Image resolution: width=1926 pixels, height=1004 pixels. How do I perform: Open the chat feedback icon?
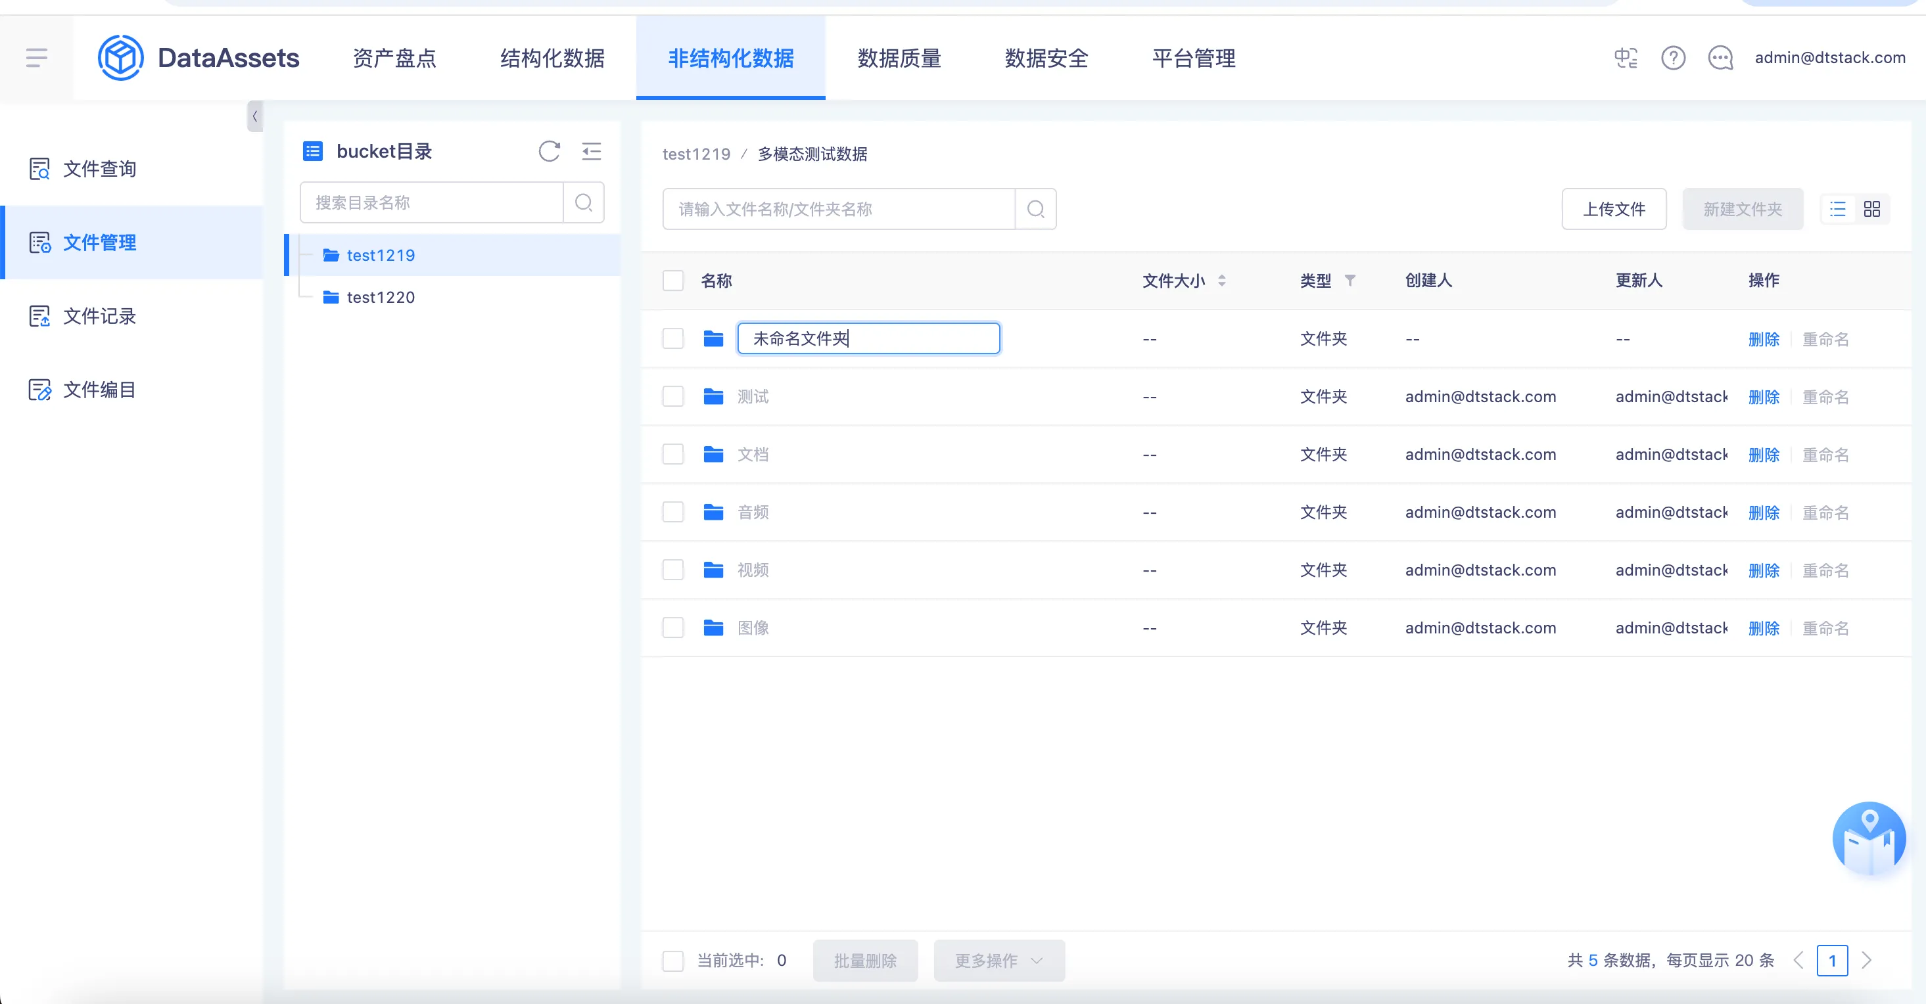tap(1720, 58)
